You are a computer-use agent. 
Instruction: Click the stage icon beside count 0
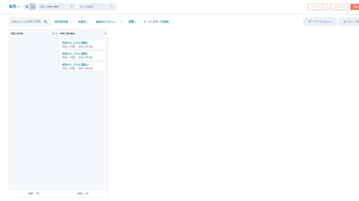tap(53, 34)
